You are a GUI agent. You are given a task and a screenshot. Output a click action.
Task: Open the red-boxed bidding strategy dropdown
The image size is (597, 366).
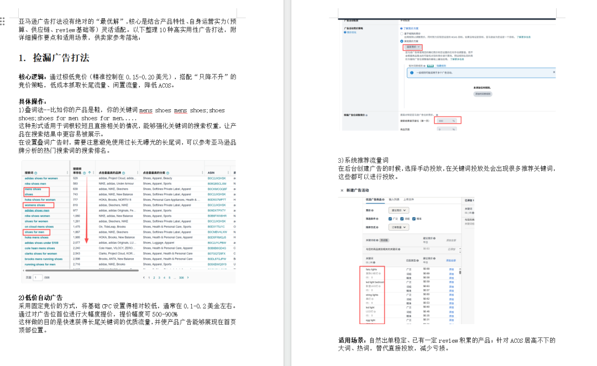click(x=412, y=47)
